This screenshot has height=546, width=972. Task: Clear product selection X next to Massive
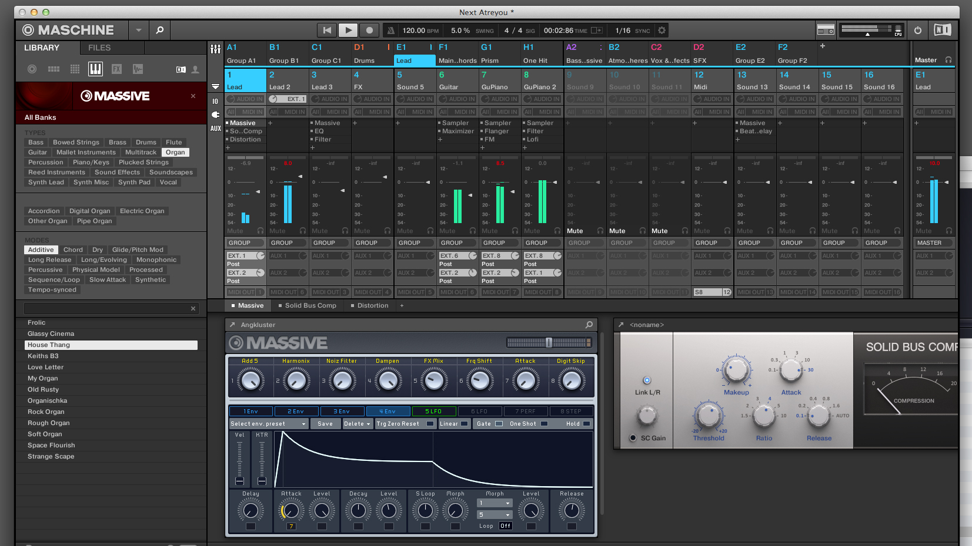tap(193, 96)
